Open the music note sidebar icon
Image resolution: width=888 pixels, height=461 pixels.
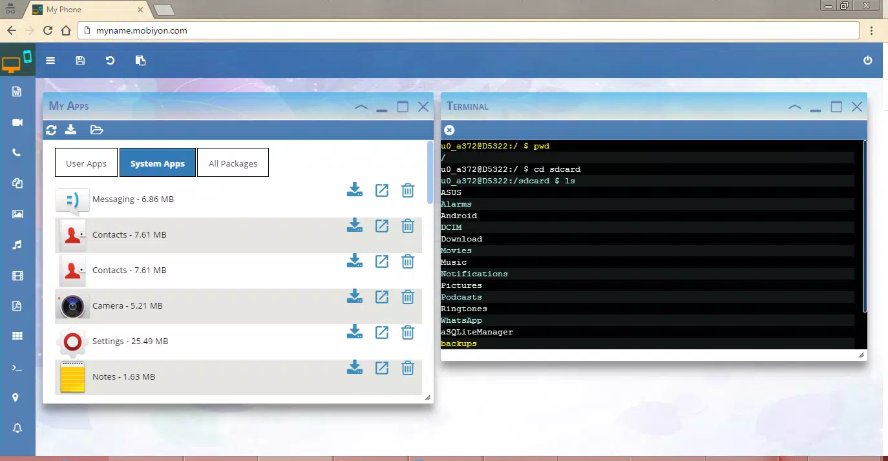tap(17, 245)
